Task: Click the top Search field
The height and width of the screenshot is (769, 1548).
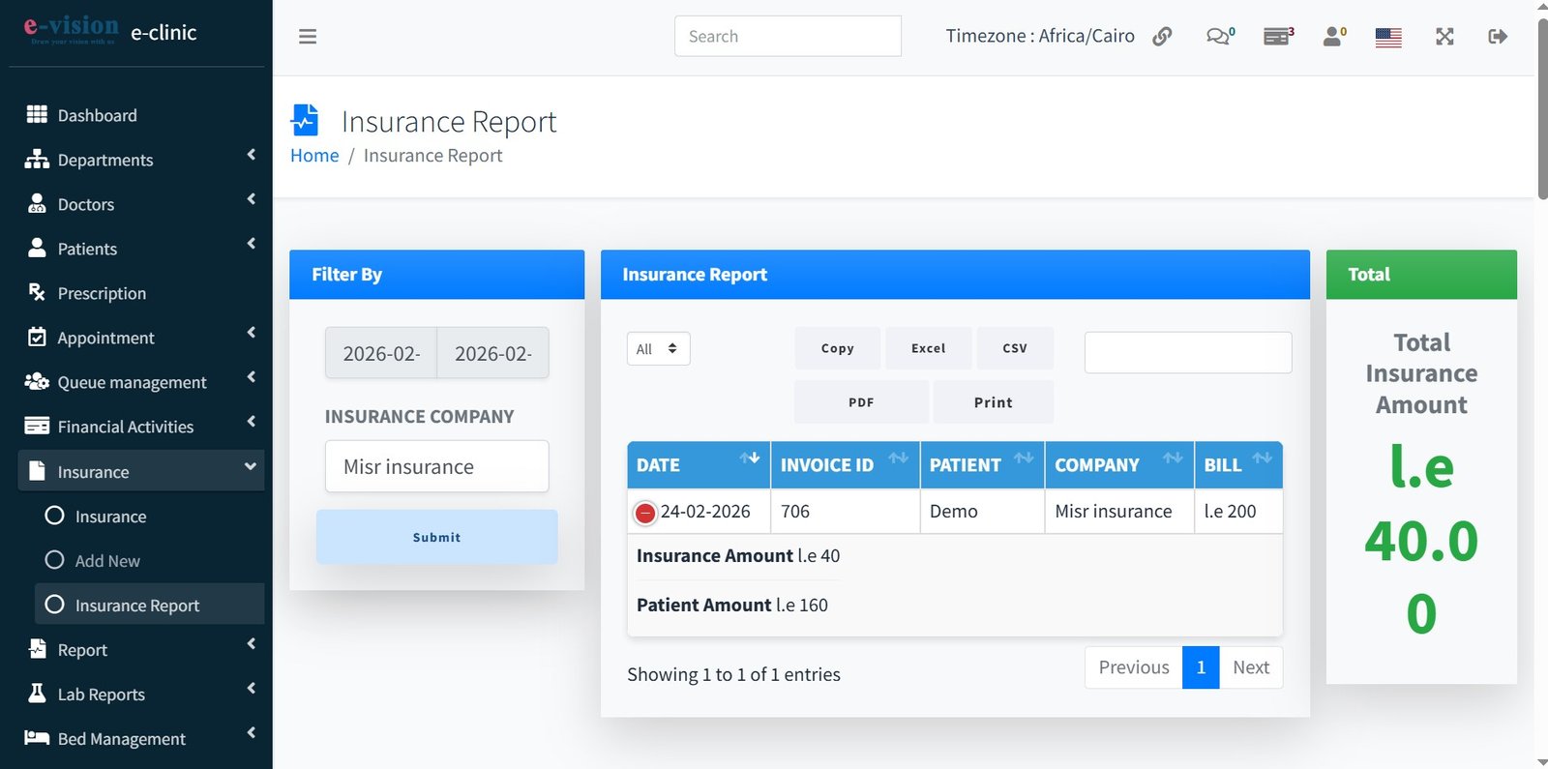Action: pyautogui.click(x=788, y=36)
